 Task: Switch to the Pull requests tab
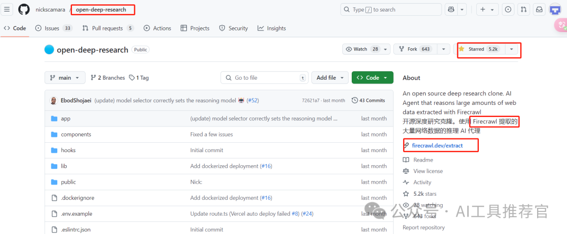point(108,28)
